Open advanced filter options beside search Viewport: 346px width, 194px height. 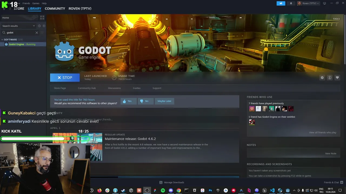[42, 33]
